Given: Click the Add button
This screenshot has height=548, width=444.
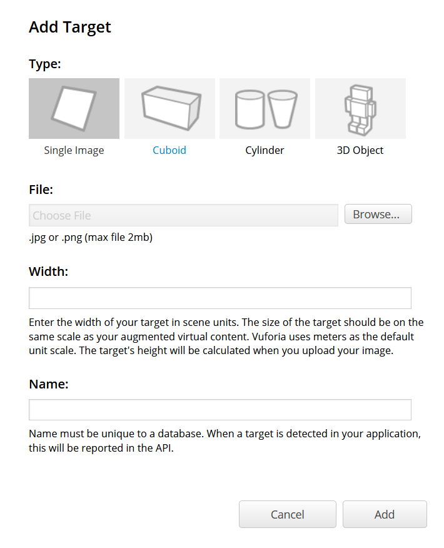Looking at the screenshot, I should (x=385, y=514).
